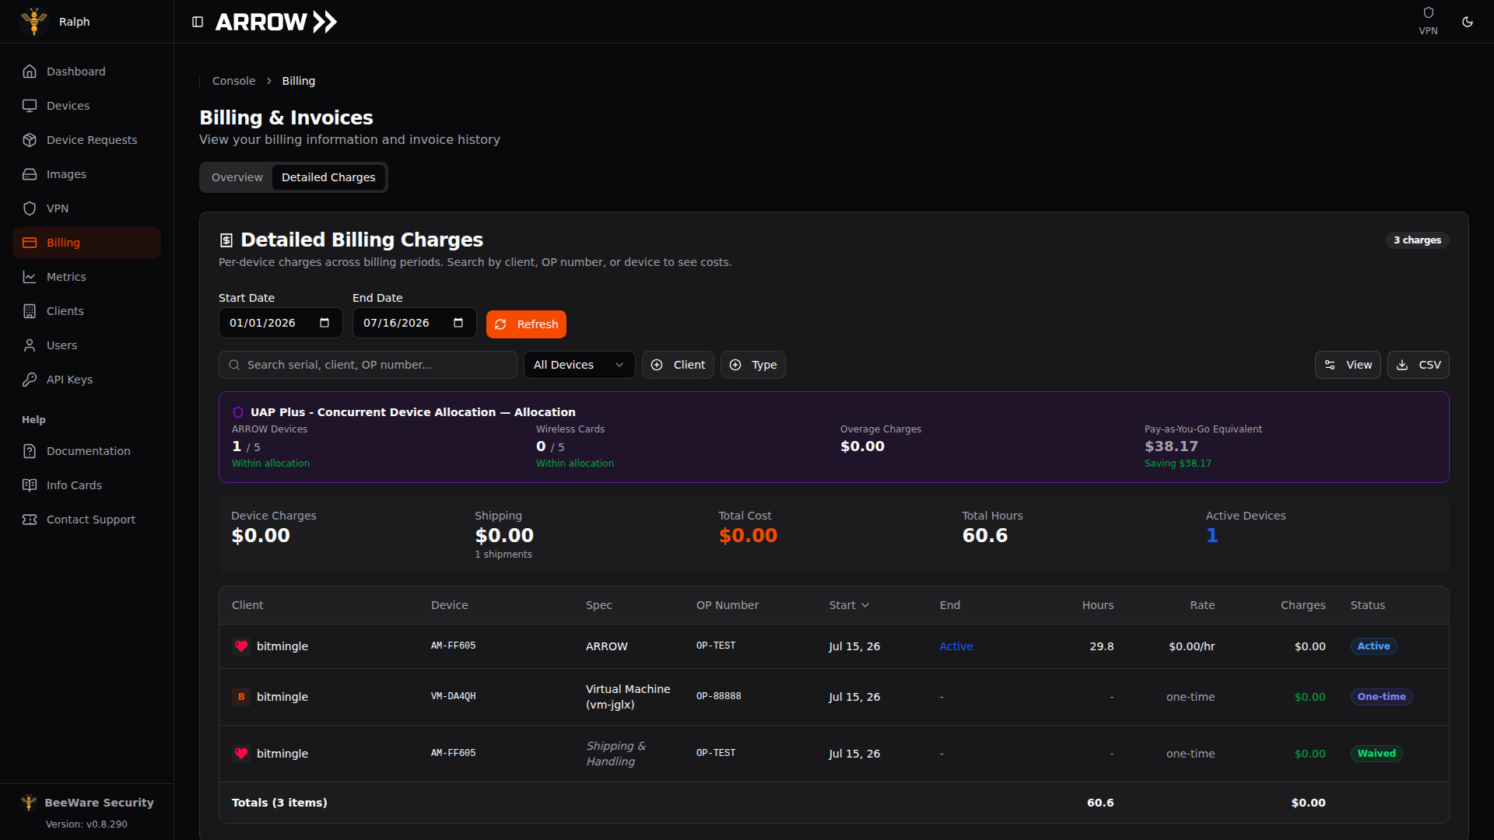
Task: Click the Device column header
Action: coord(450,605)
